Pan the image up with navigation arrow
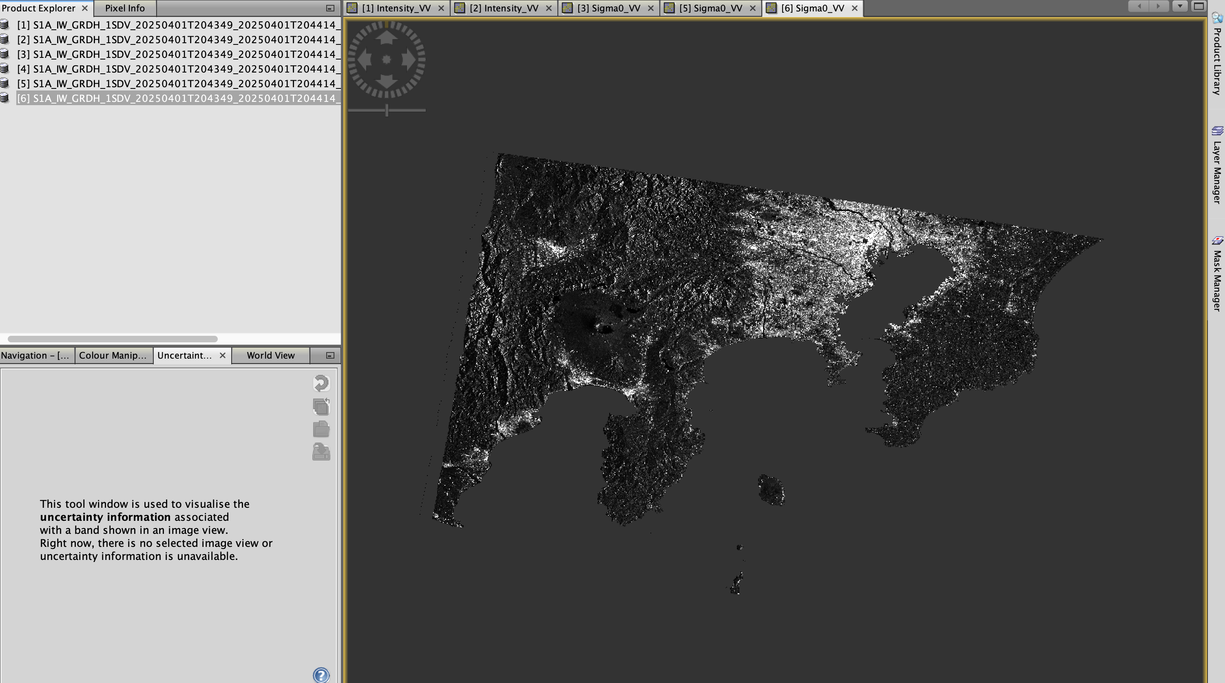Screen dimensions: 1225x683 point(387,37)
